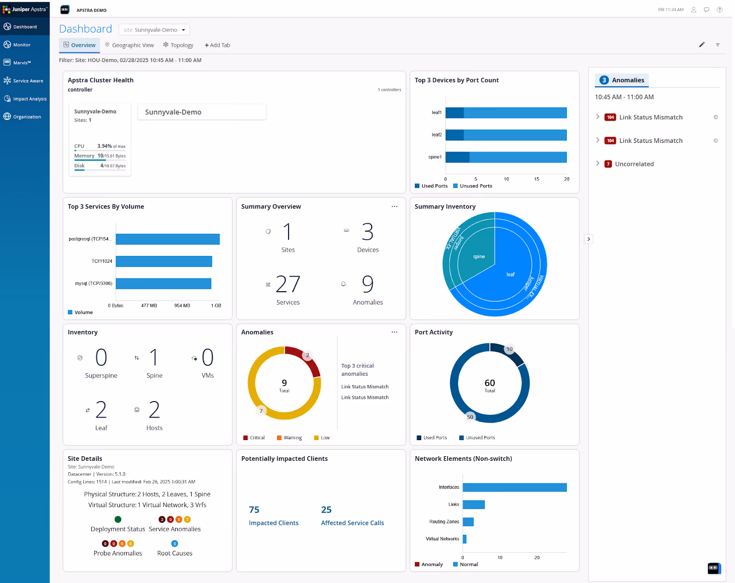Click the Juniper Apstra logo
The image size is (735, 583).
pos(25,9)
